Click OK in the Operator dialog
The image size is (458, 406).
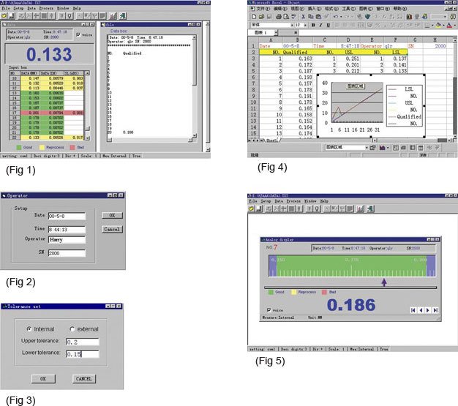112,215
